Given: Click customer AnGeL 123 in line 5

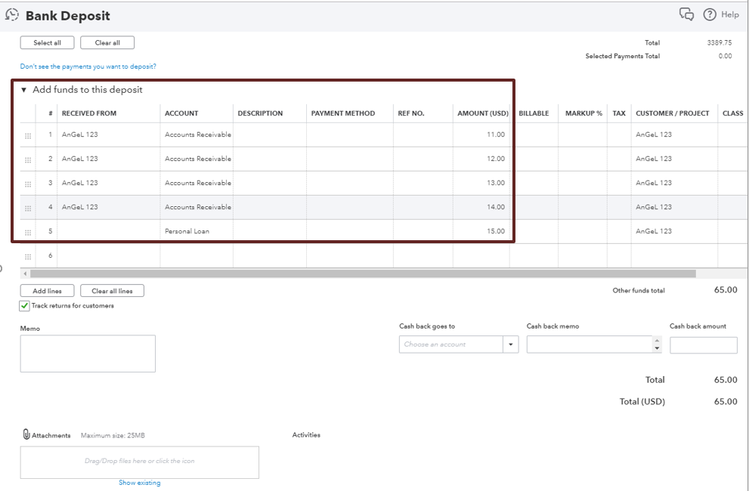Looking at the screenshot, I should coord(654,231).
